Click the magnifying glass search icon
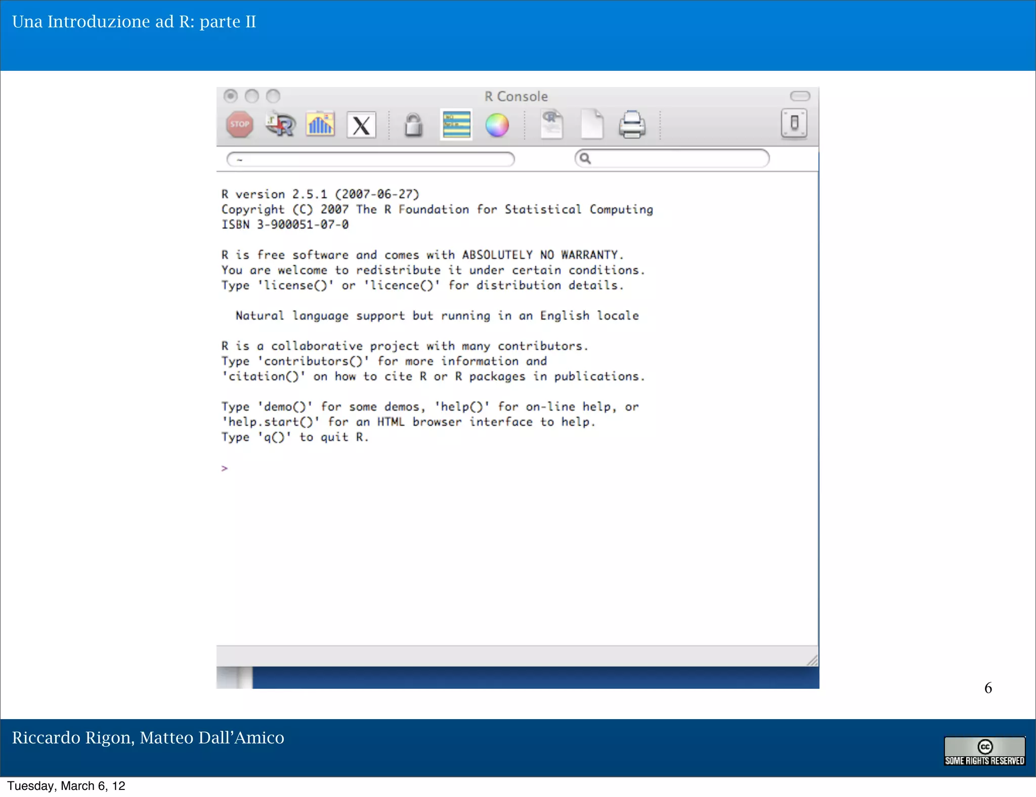1036x797 pixels. [585, 159]
